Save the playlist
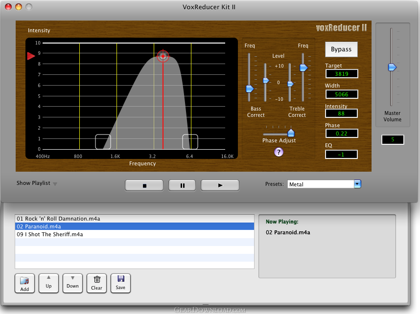 120,284
